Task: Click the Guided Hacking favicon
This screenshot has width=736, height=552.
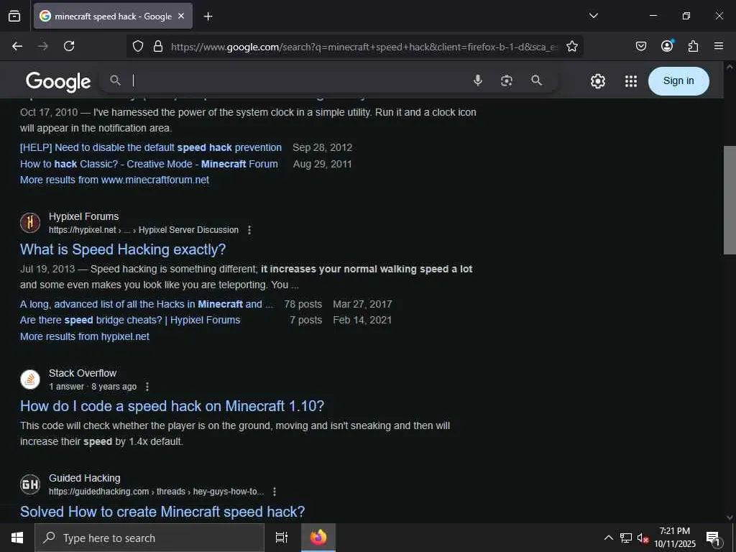Action: [x=30, y=484]
